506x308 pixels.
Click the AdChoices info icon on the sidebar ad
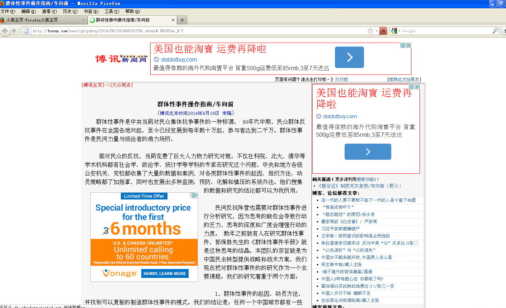[x=411, y=87]
